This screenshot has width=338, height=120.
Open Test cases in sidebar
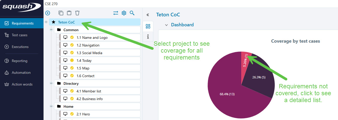pos(19,35)
